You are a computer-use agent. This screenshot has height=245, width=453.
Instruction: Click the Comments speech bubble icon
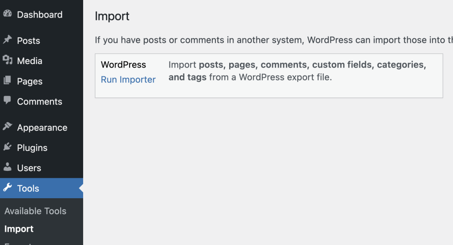[x=8, y=100]
